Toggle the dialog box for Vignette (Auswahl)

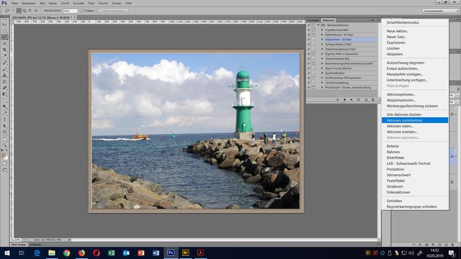pos(315,29)
